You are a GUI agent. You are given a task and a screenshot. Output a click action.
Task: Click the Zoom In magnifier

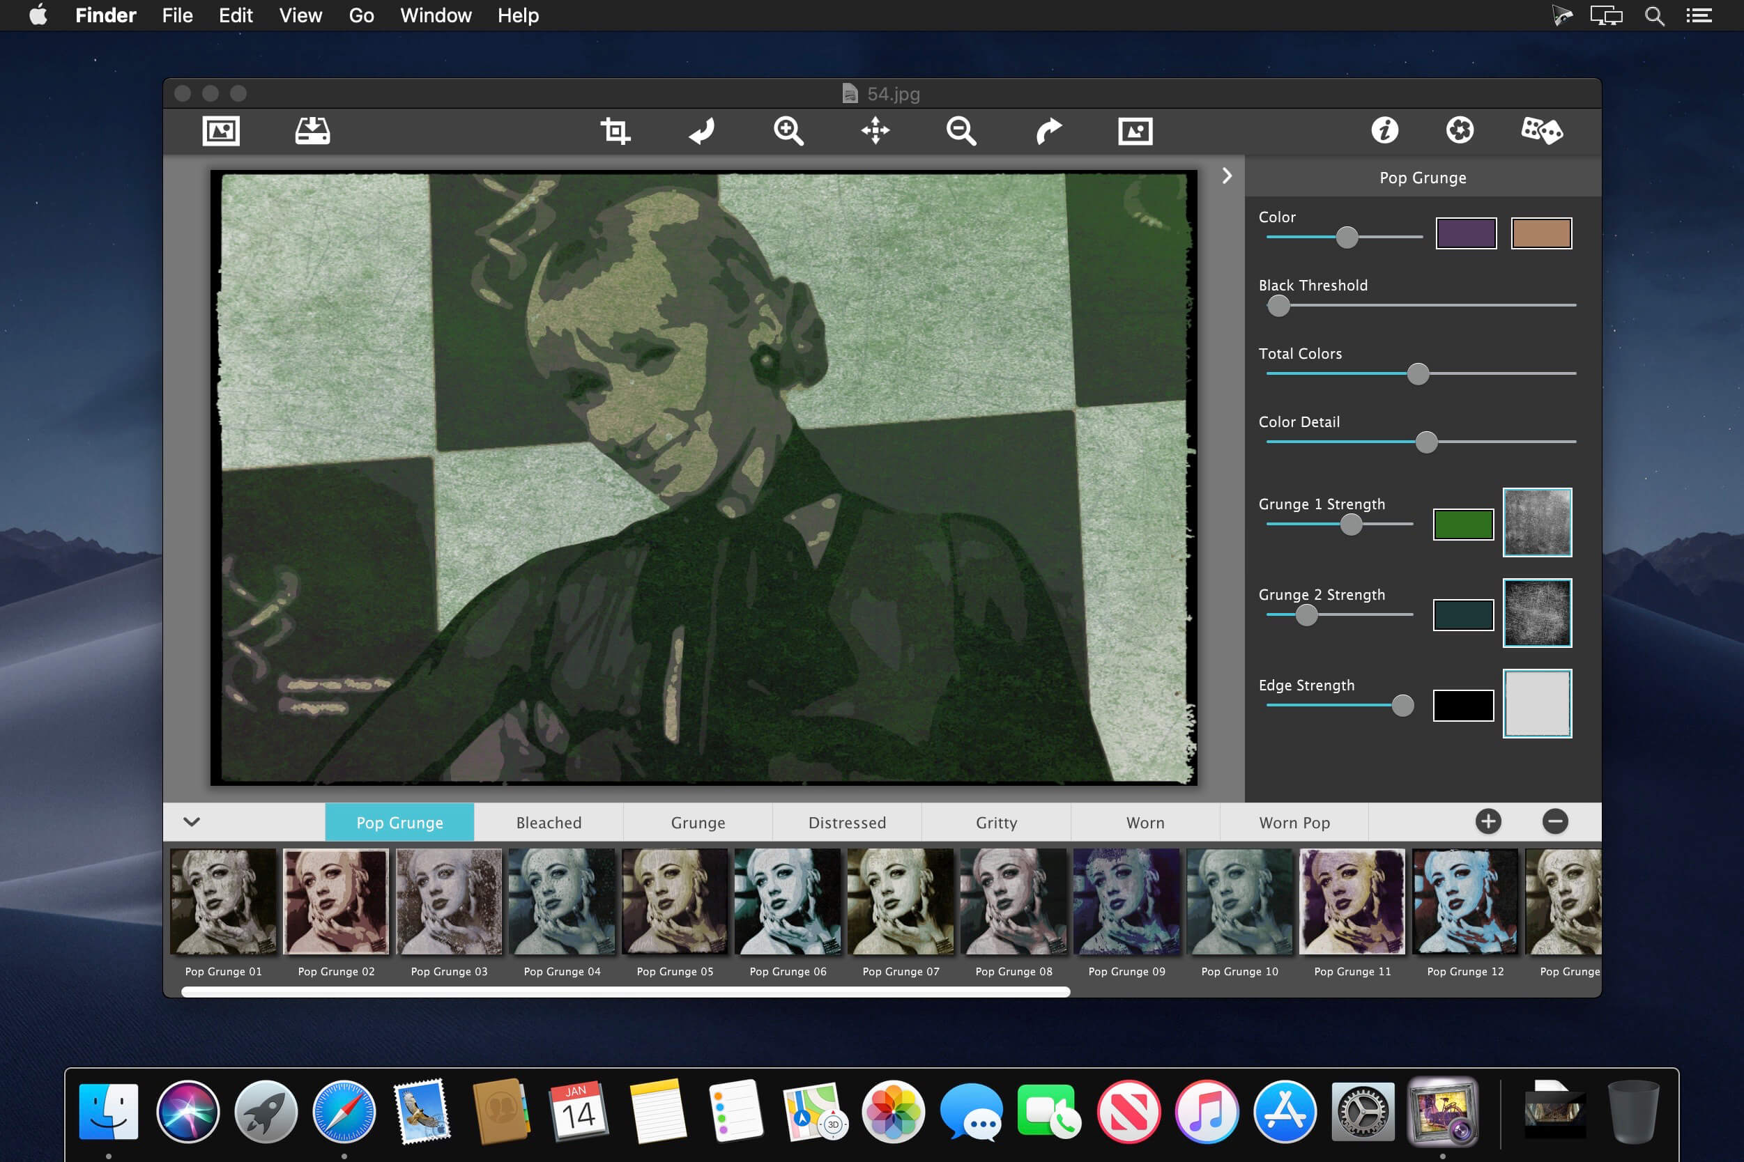(x=788, y=131)
